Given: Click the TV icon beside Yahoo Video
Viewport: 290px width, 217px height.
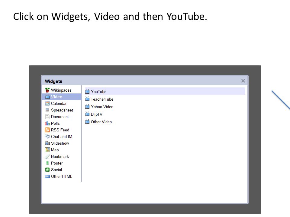Looking at the screenshot, I should pyautogui.click(x=87, y=106).
